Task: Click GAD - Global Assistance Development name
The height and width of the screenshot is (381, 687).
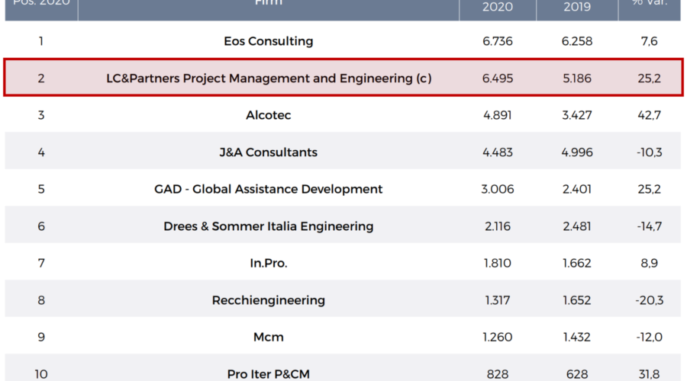Action: (x=269, y=189)
